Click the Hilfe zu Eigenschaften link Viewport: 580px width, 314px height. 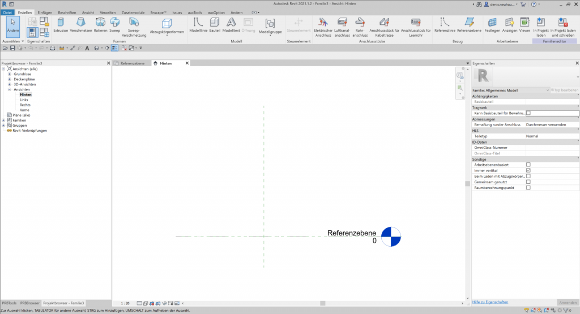490,302
